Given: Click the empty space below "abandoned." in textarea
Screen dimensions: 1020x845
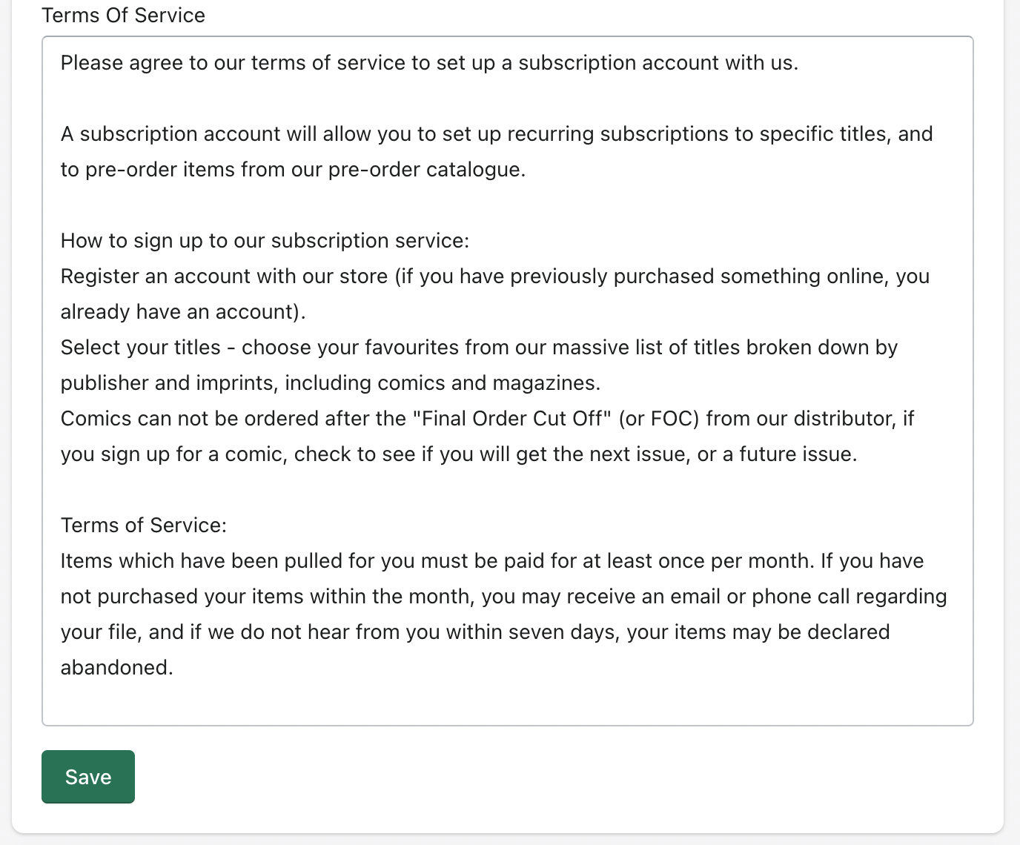Looking at the screenshot, I should (x=507, y=703).
